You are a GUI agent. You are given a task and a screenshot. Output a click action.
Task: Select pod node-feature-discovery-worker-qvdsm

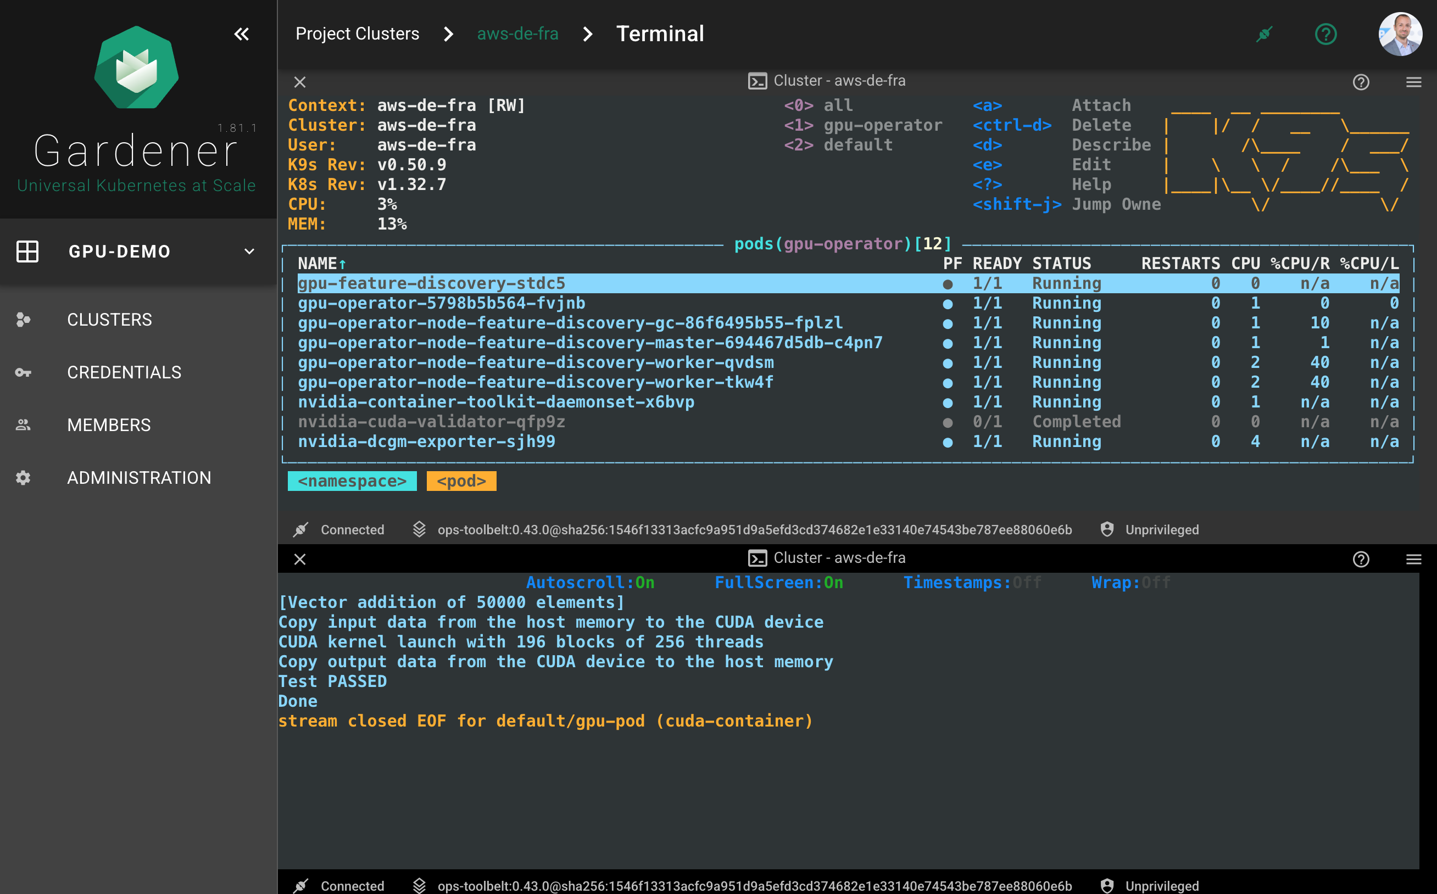tap(848, 362)
